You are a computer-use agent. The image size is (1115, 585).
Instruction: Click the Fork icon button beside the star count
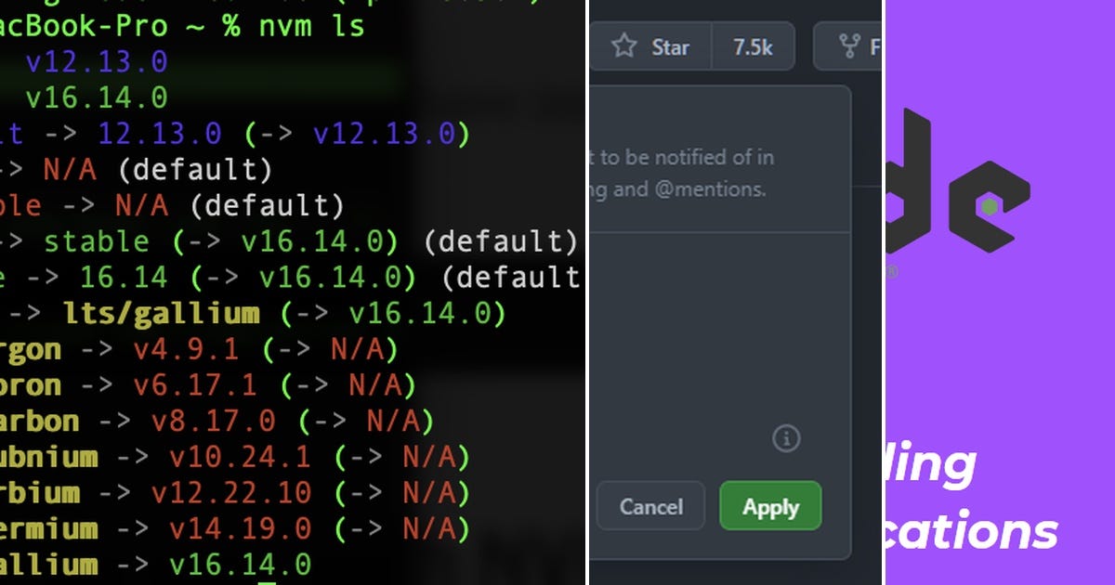tap(848, 46)
